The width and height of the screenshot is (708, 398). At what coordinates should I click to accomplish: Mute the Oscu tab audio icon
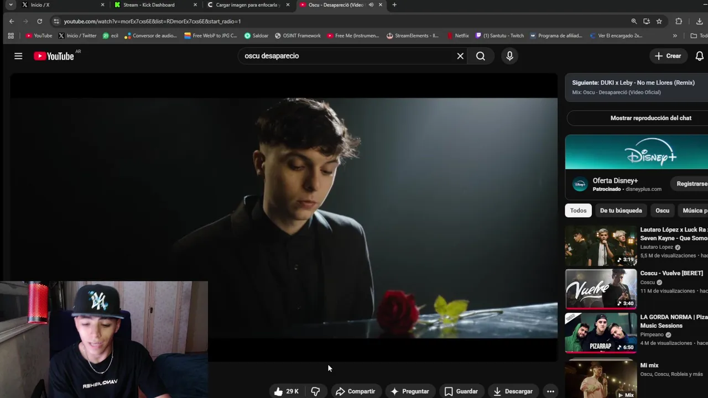click(x=371, y=5)
